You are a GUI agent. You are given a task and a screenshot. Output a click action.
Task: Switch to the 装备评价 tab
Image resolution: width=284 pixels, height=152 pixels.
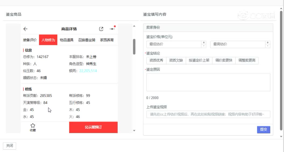point(30,40)
